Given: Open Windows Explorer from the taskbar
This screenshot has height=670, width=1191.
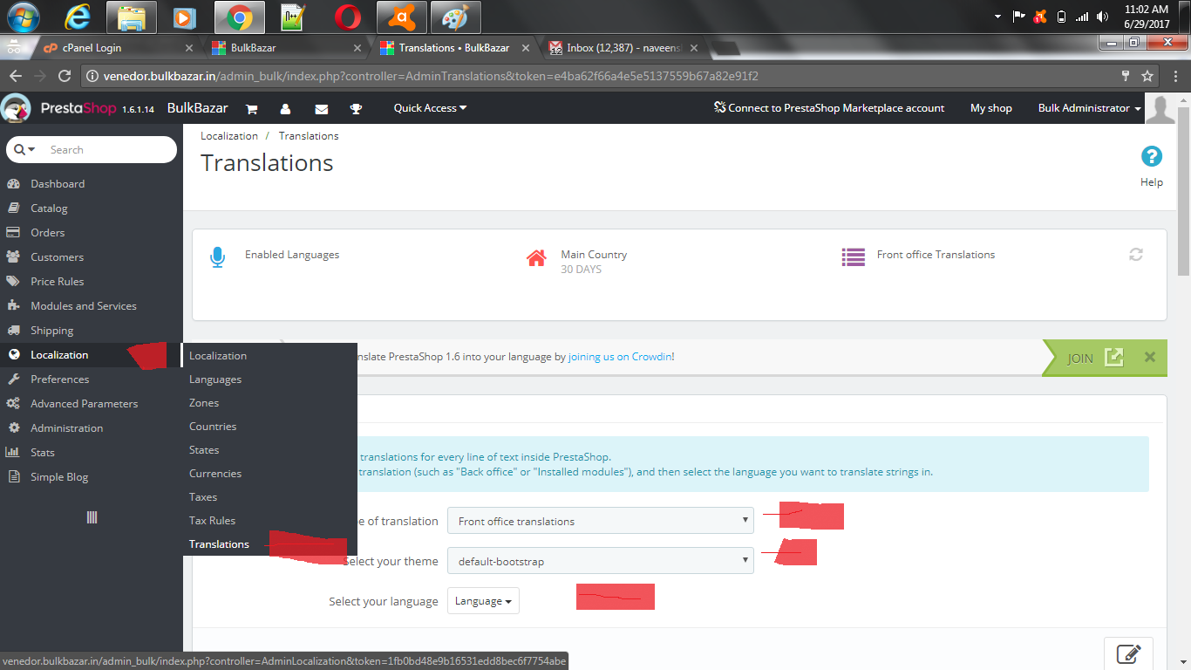Looking at the screenshot, I should coord(132,17).
